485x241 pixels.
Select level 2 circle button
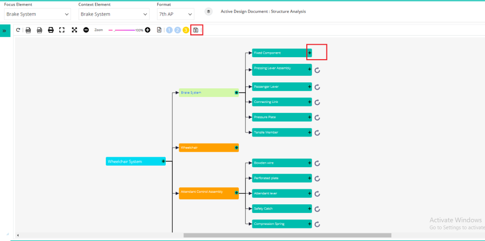177,30
